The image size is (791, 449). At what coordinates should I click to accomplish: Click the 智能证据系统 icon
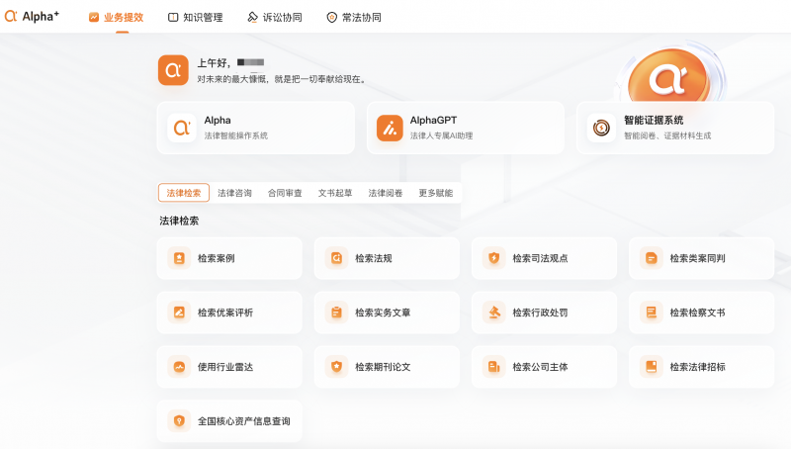[x=599, y=129]
